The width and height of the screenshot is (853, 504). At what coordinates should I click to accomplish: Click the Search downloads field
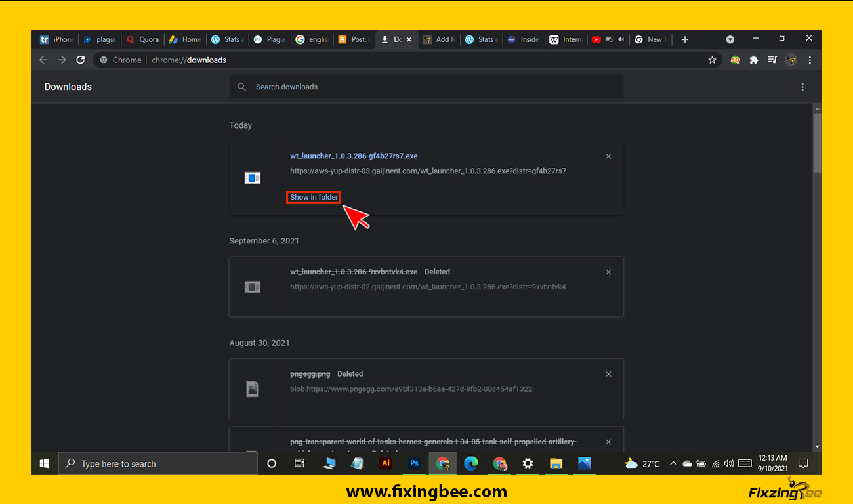click(x=427, y=87)
